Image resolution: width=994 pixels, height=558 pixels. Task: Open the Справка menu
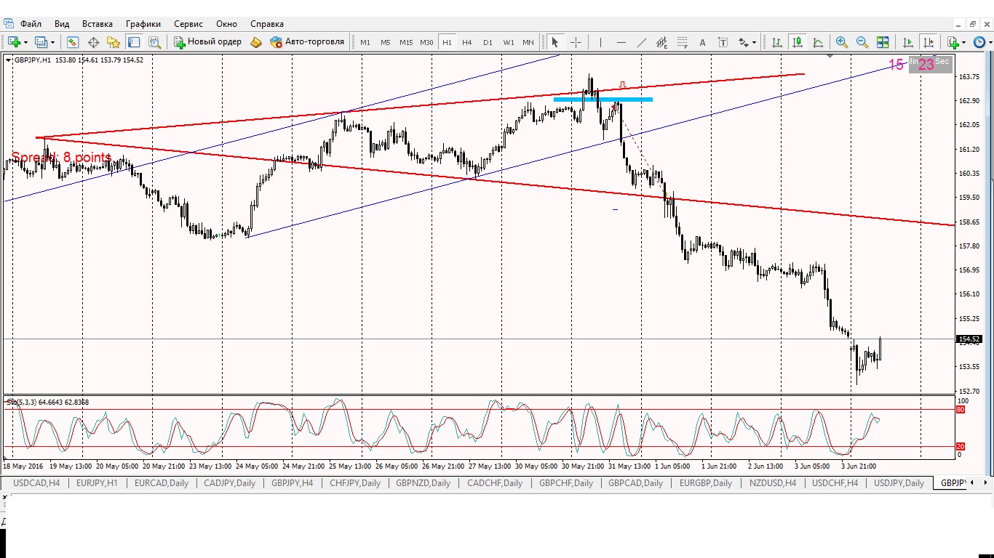[x=267, y=24]
